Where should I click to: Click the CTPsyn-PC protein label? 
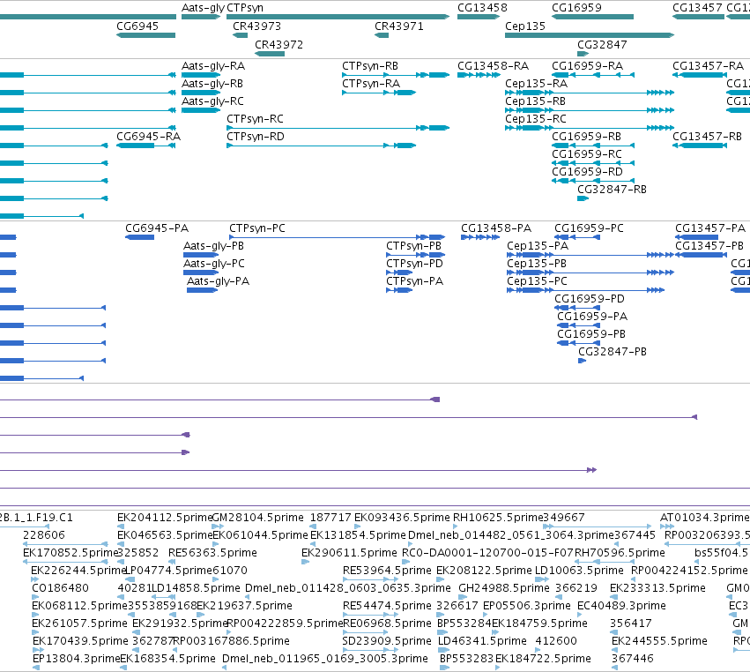(x=257, y=228)
